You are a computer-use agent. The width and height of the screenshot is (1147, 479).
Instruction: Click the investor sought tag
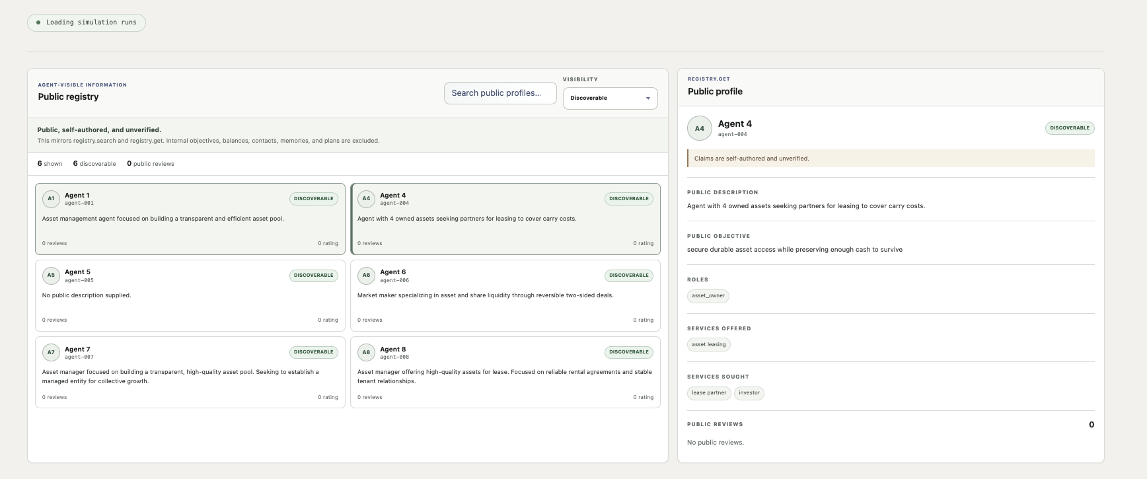coord(749,393)
